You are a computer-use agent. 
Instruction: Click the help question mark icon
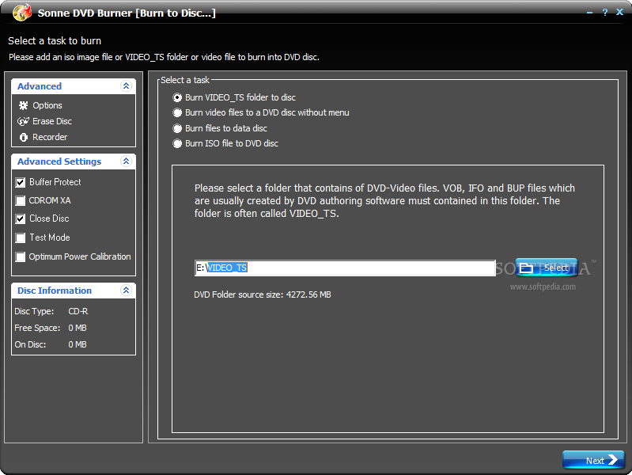(x=605, y=13)
